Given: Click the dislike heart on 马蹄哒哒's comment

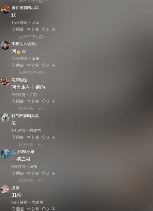Looking at the screenshot, I should (x=53, y=101).
